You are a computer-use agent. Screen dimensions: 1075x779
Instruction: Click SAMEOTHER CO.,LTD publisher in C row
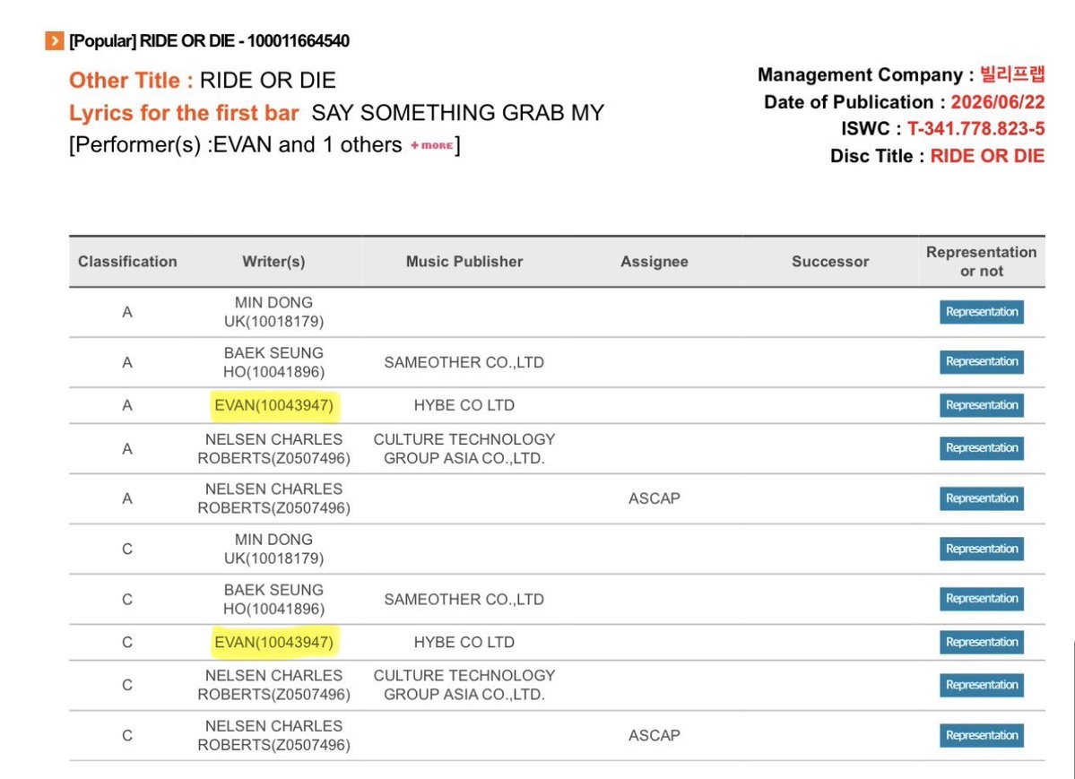[464, 600]
